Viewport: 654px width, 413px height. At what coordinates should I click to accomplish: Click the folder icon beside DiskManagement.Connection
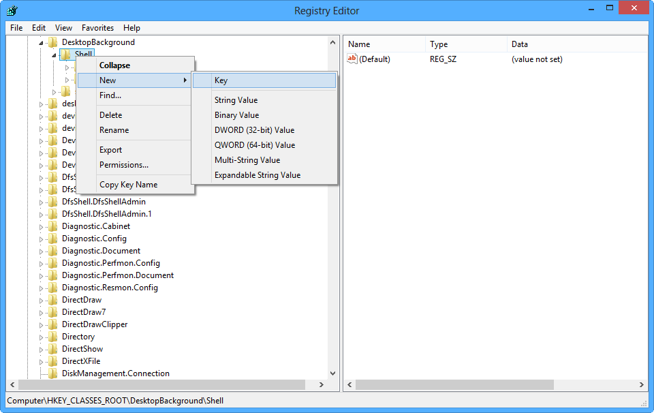pos(53,373)
